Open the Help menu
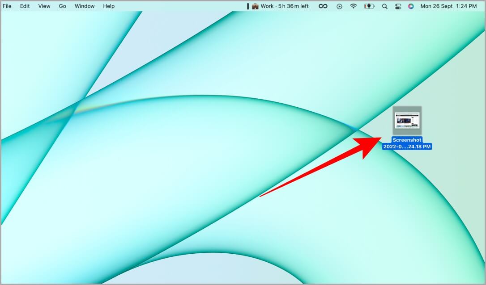486x285 pixels. 109,6
